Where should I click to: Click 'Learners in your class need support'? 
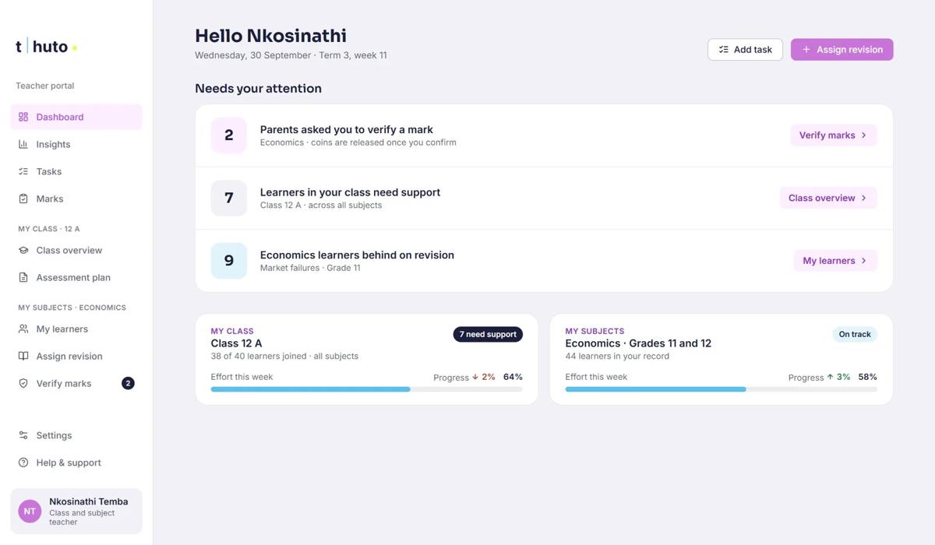click(350, 192)
